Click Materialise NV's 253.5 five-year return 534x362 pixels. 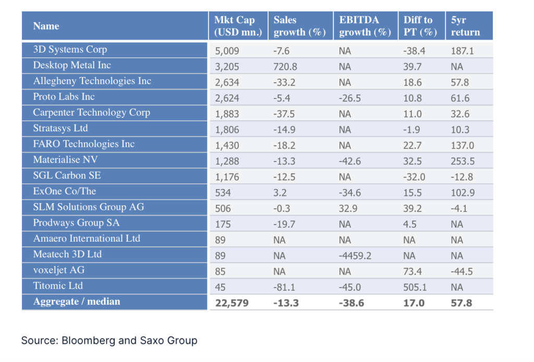tap(463, 161)
